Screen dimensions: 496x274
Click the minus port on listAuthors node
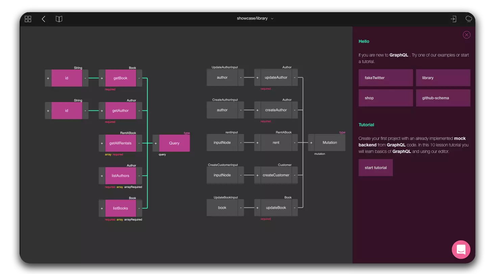pos(139,176)
